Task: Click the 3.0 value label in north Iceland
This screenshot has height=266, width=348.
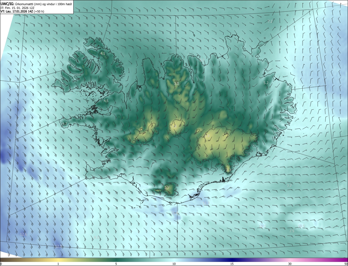Action: 176,84
